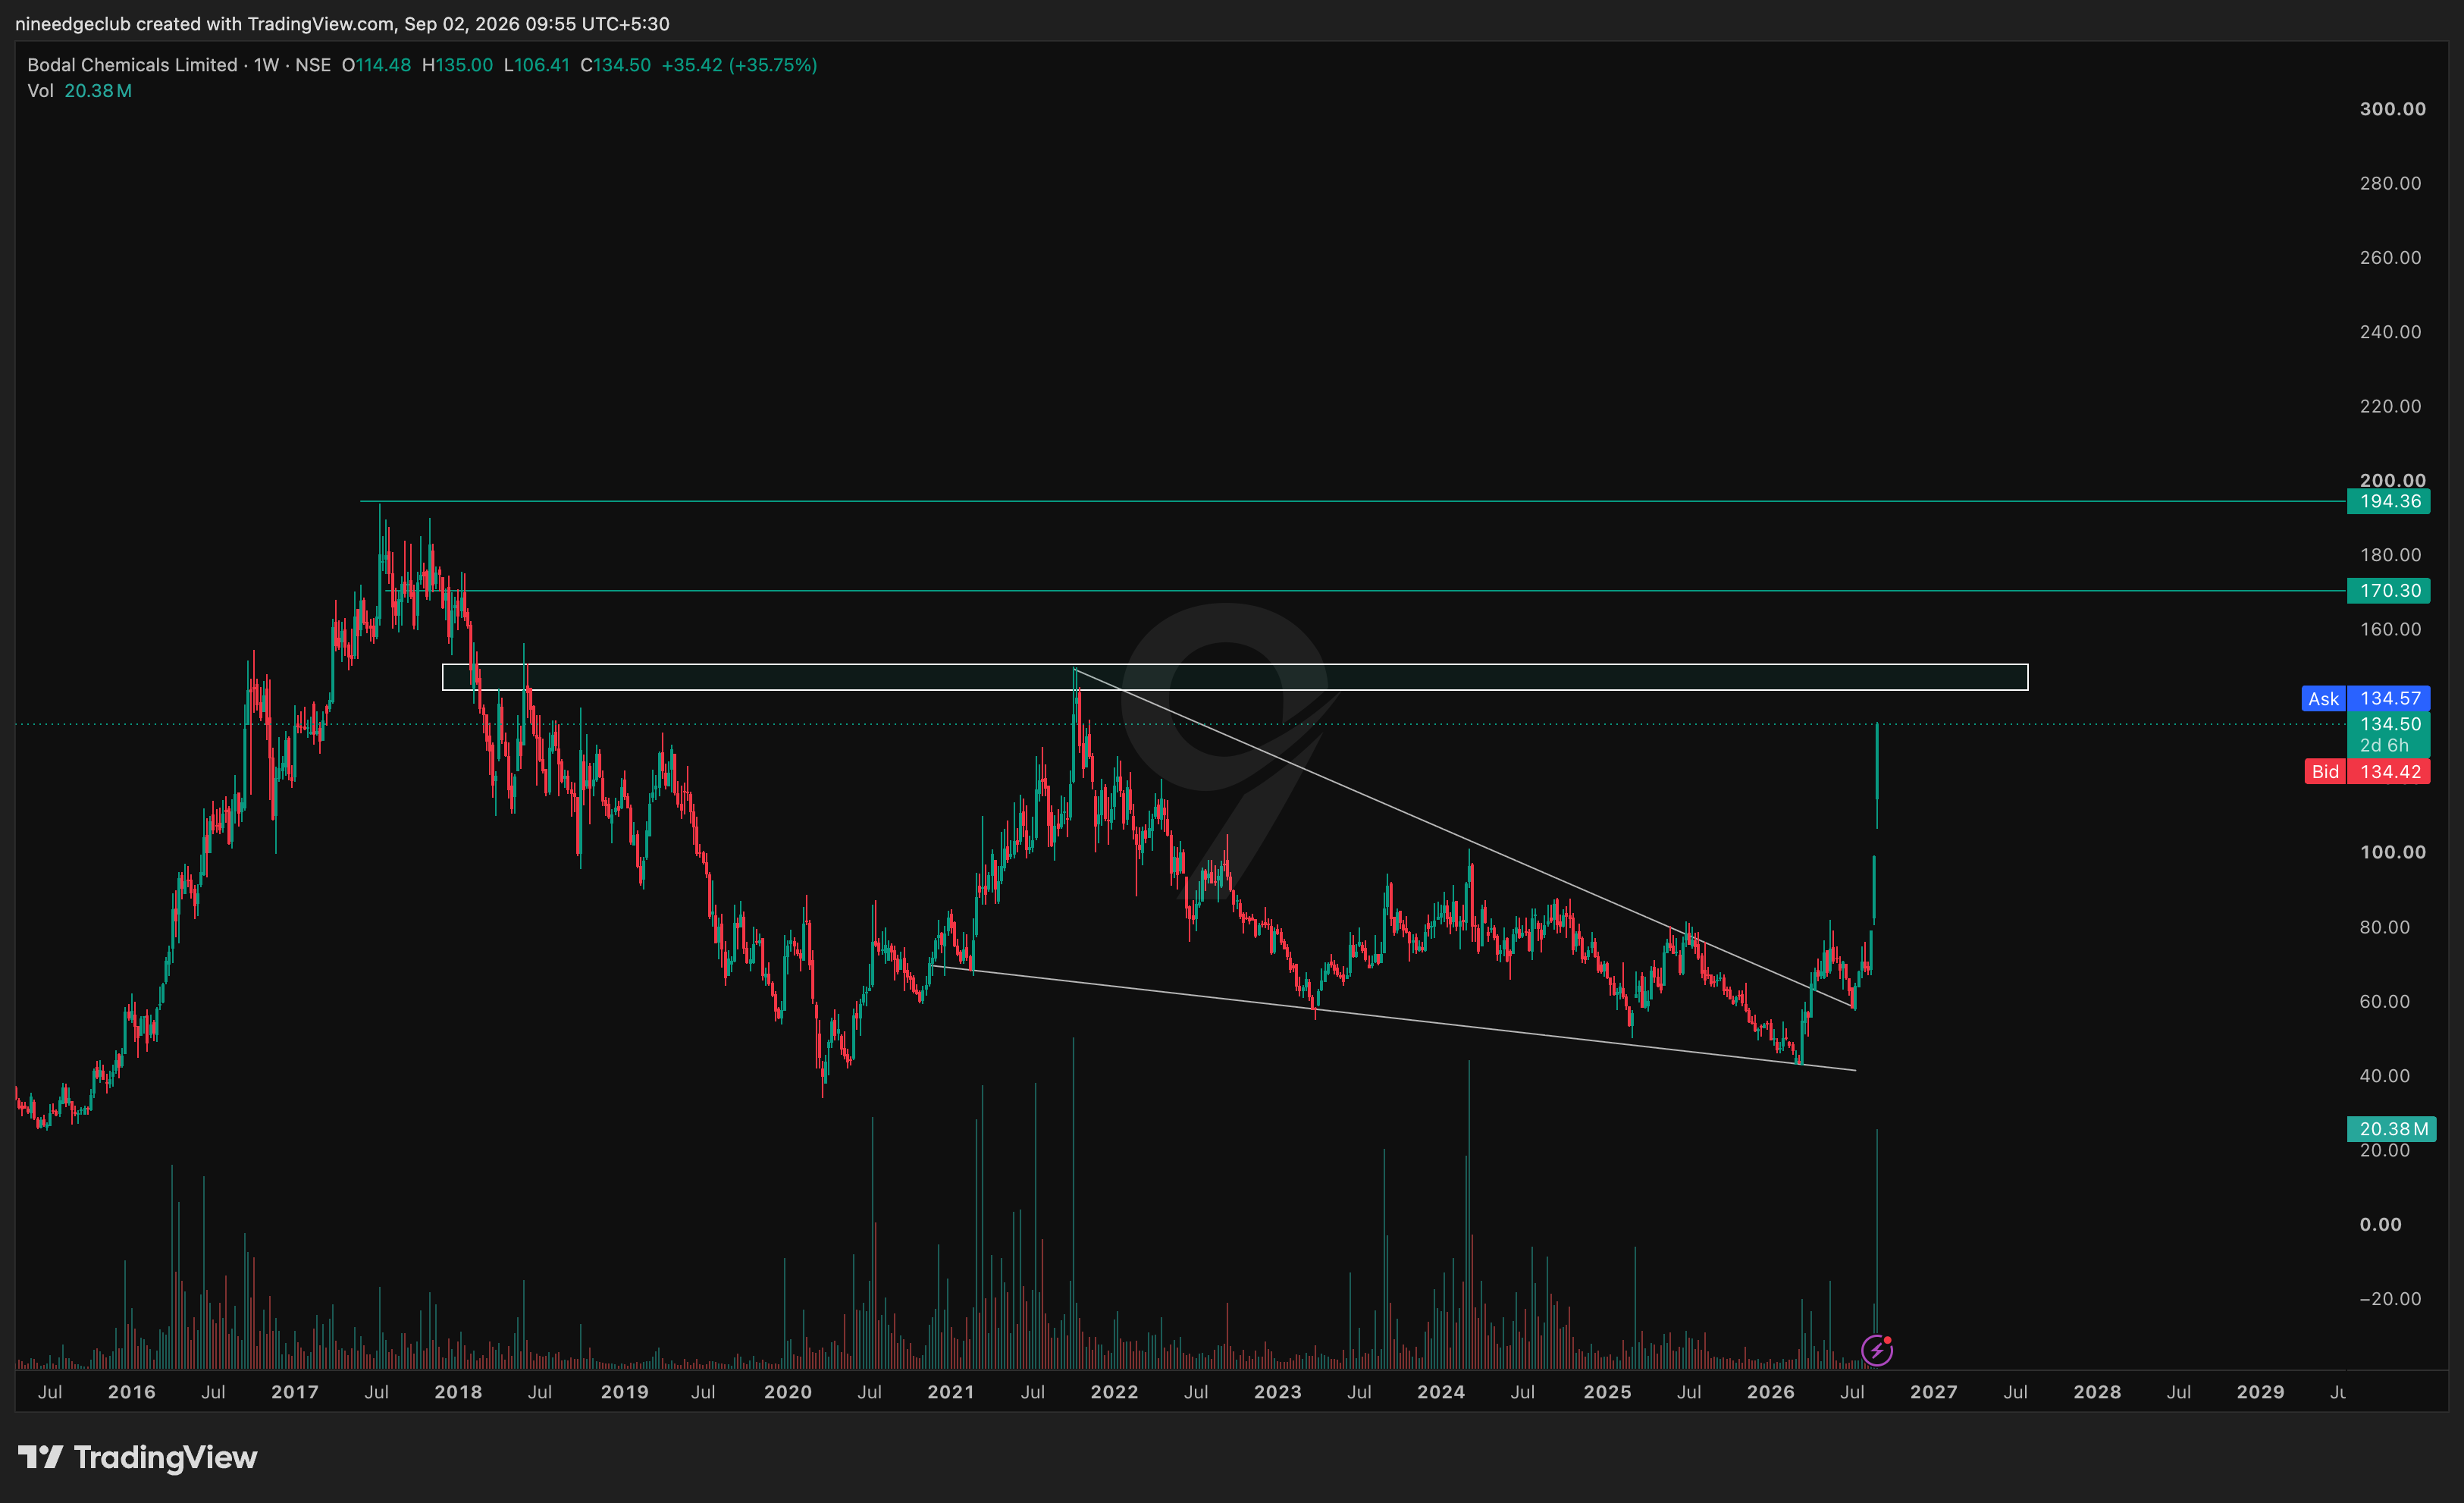
Task: Select the white rectangle resistance zone drawing
Action: pyautogui.click(x=1235, y=677)
